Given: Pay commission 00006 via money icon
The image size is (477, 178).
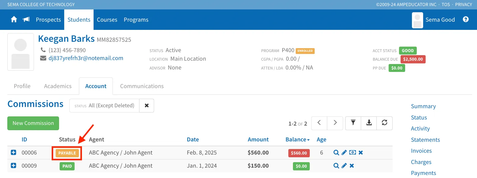Looking at the screenshot, I should coord(353,153).
